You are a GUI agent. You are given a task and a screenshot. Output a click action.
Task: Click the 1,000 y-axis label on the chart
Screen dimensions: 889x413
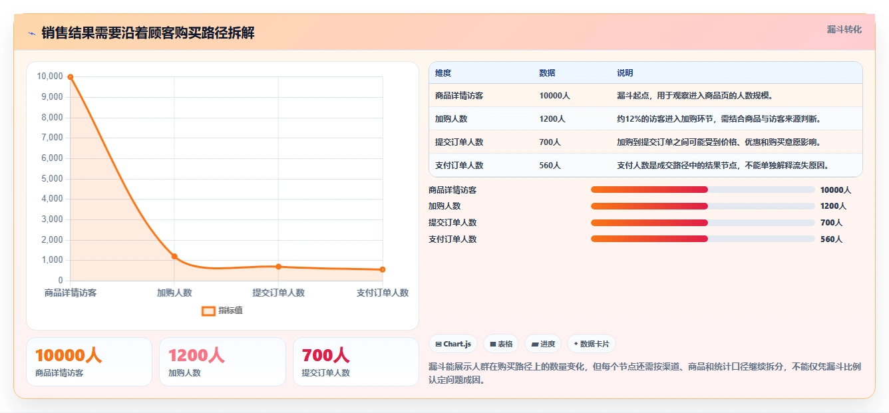pyautogui.click(x=52, y=260)
